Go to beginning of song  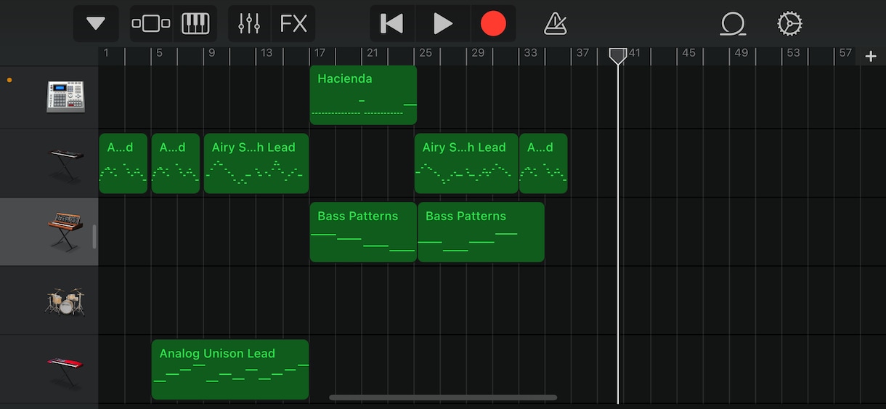(392, 23)
